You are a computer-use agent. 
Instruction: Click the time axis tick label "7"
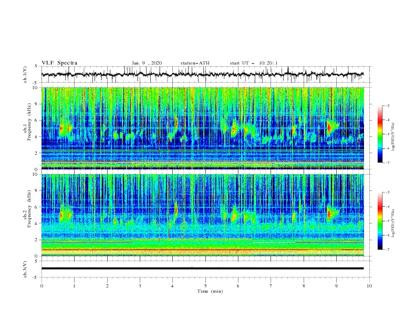point(271,286)
